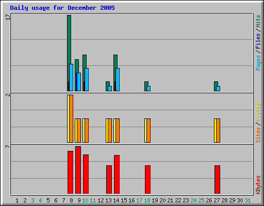Image resolution: width=264 pixels, height=206 pixels.
Task: Click the orange Sites bar for day 27
Action: pyautogui.click(x=218, y=130)
